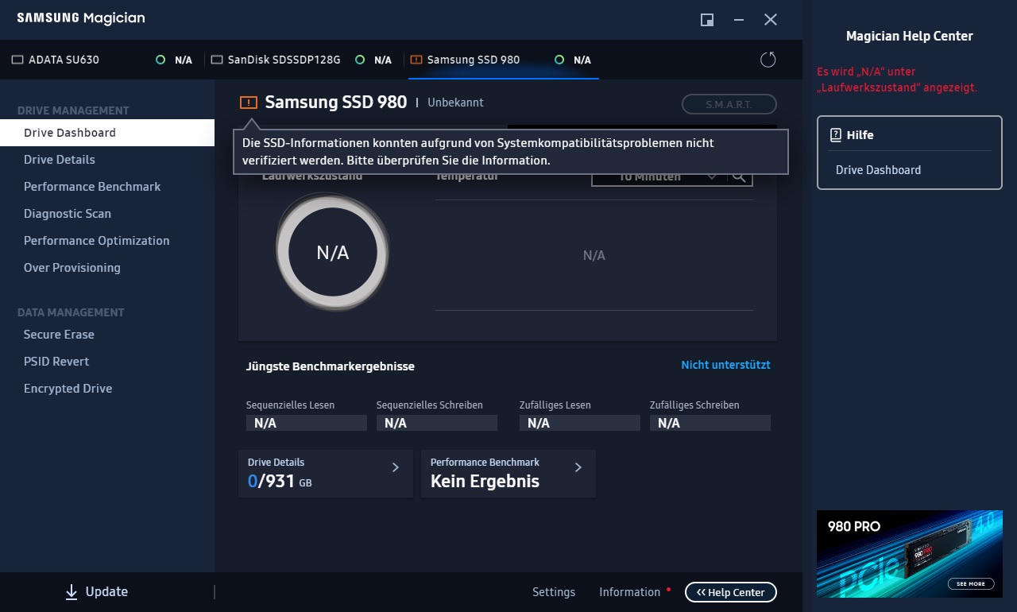This screenshot has height=612, width=1017.
Task: Click the 980 PRO advertisement banner
Action: click(908, 553)
